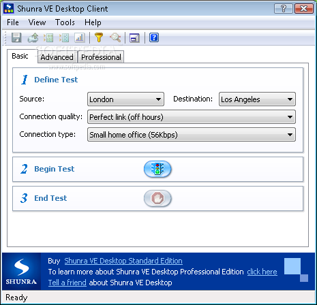This screenshot has width=317, height=305.
Task: Switch to the Advanced tab
Action: pyautogui.click(x=57, y=57)
